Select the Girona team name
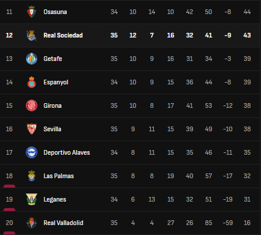Image resolution: width=261 pixels, height=235 pixels. click(x=53, y=105)
